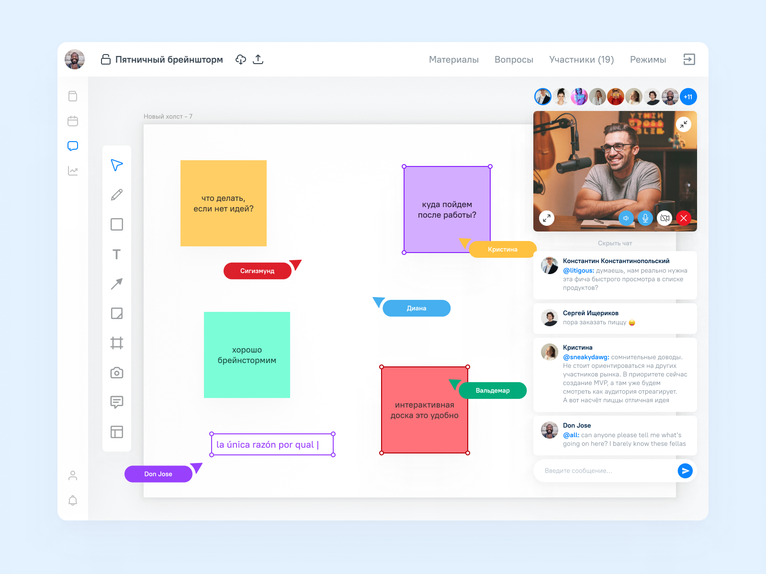Click Константин Константинопольский's name in chat
This screenshot has width=766, height=574.
point(616,261)
